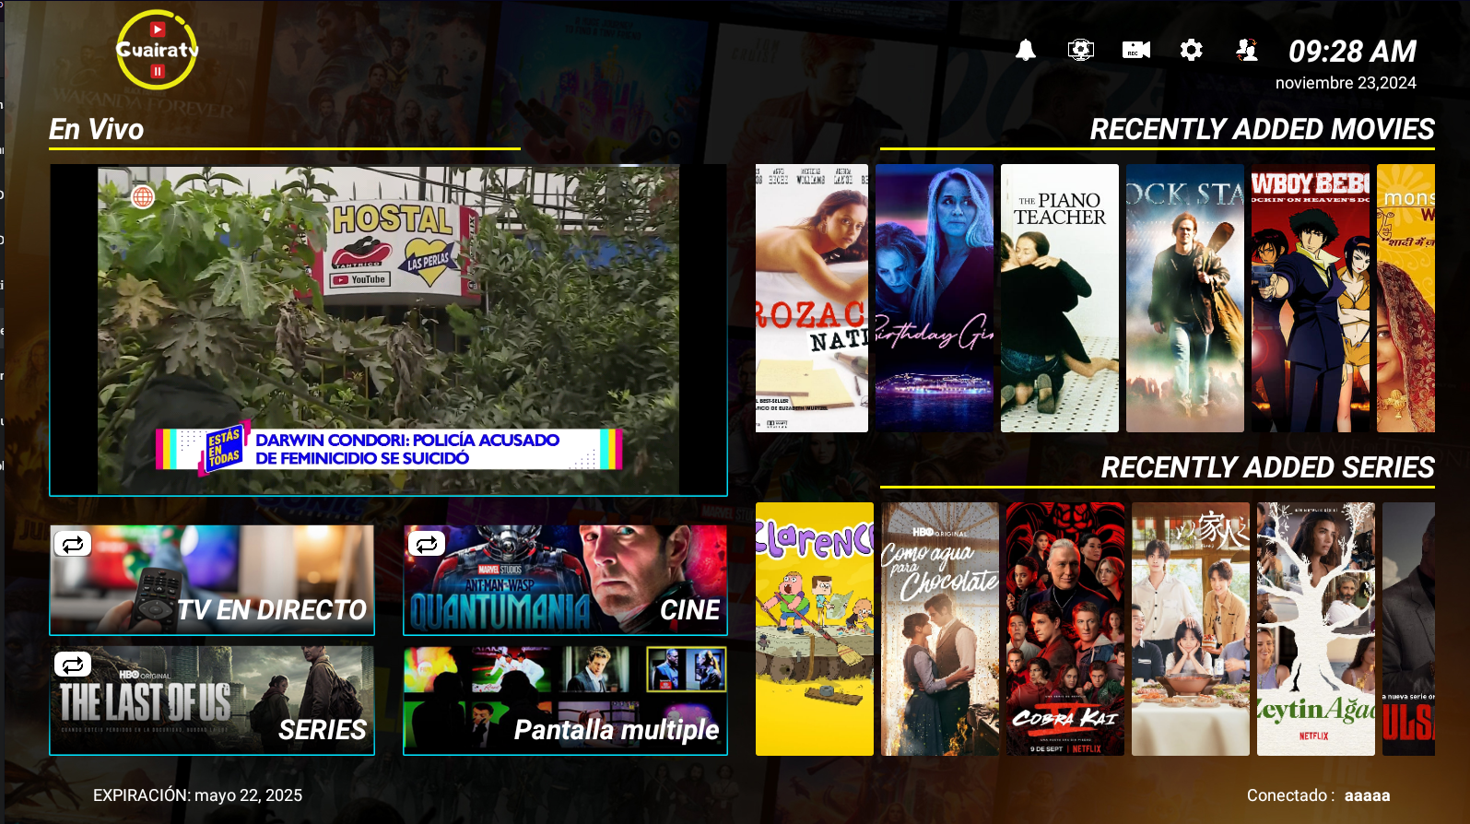Image resolution: width=1470 pixels, height=824 pixels.
Task: Select the Clarence series poster
Action: point(814,629)
